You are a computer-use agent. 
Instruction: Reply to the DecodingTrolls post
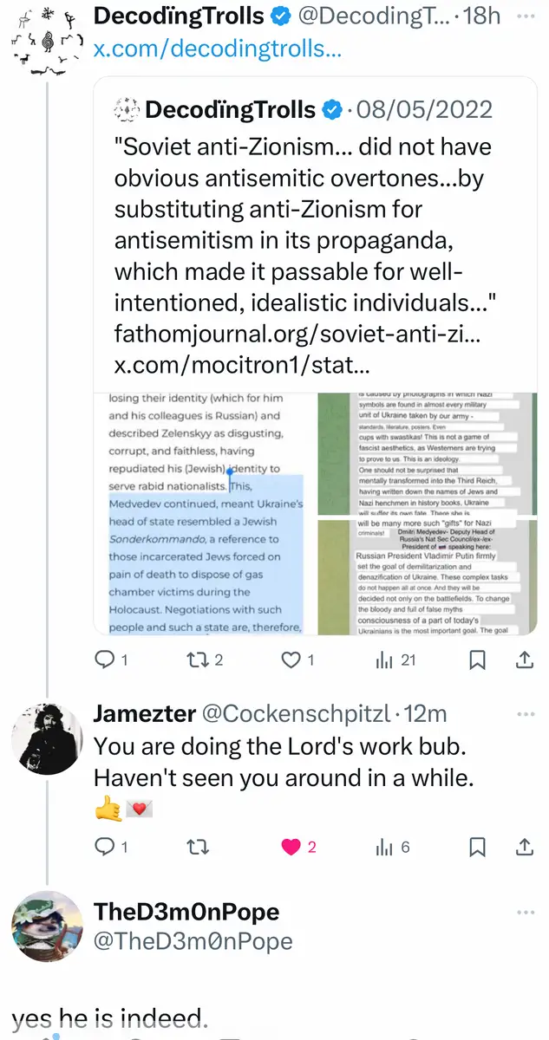pyautogui.click(x=104, y=660)
